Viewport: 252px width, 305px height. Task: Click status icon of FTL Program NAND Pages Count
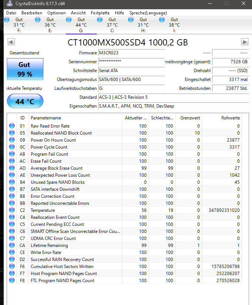coord(12,280)
